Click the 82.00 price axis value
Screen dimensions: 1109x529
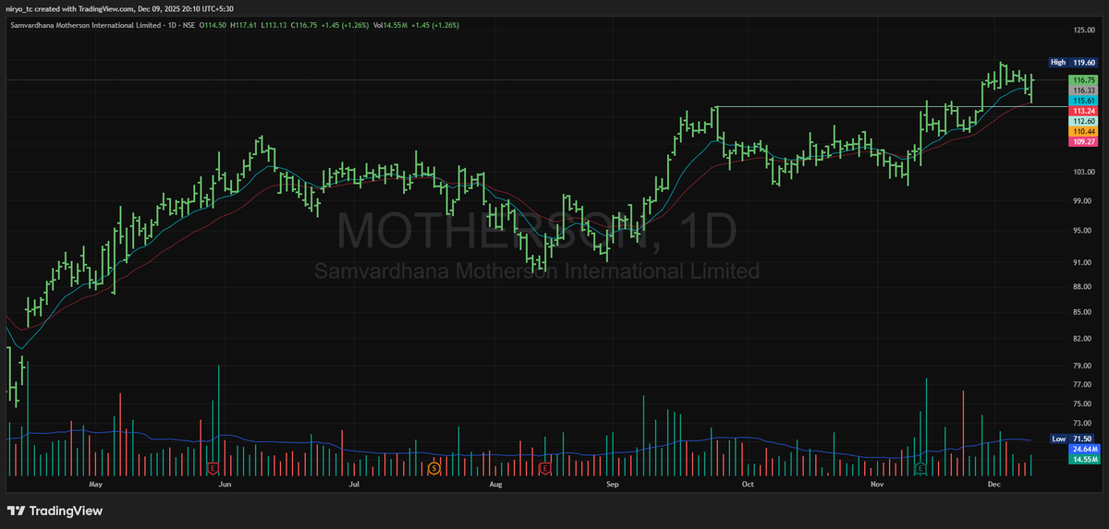(x=1083, y=339)
